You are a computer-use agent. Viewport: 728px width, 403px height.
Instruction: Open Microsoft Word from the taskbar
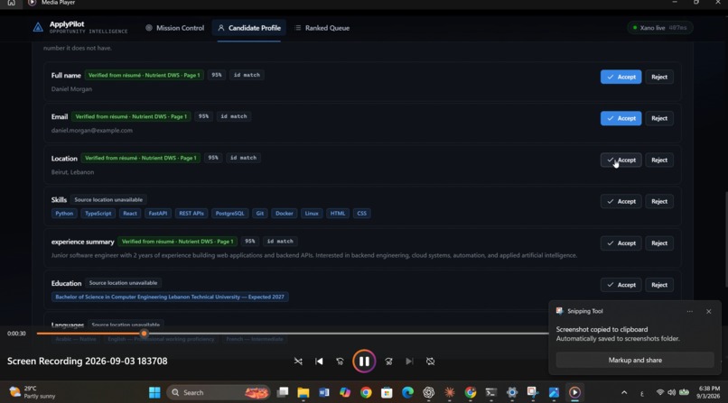pyautogui.click(x=324, y=392)
